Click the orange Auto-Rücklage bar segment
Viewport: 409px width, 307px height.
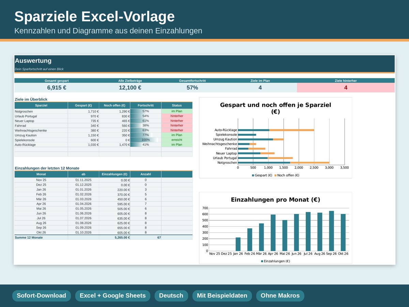(x=292, y=130)
